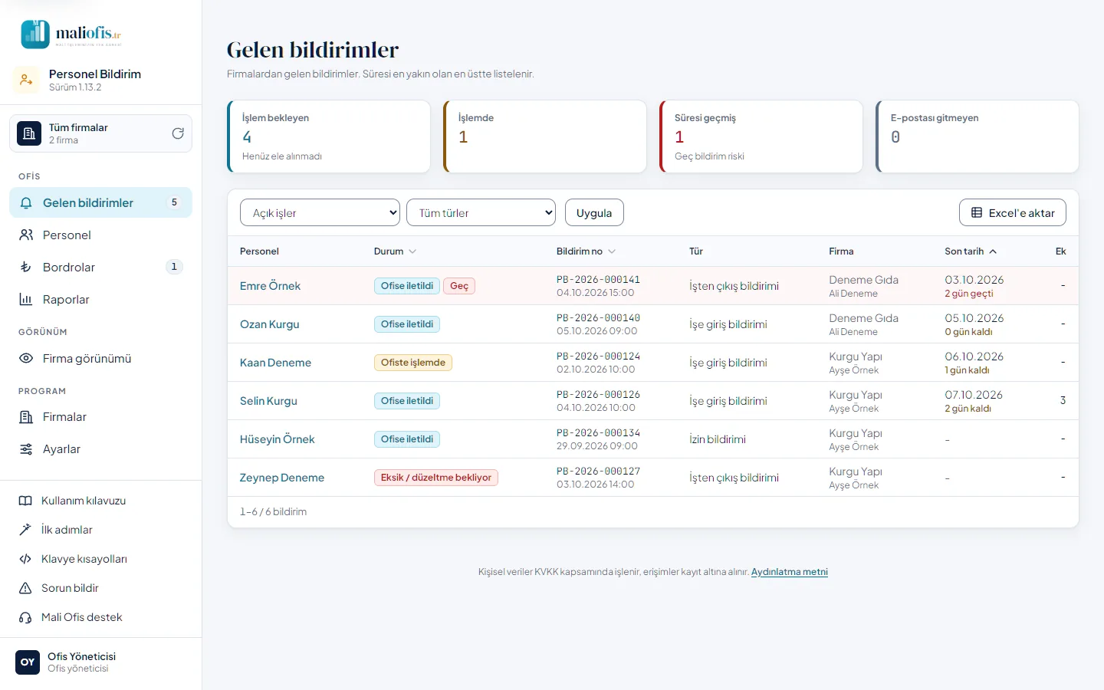Sort the table by Durum column
Viewport: 1104px width, 690px height.
395,251
